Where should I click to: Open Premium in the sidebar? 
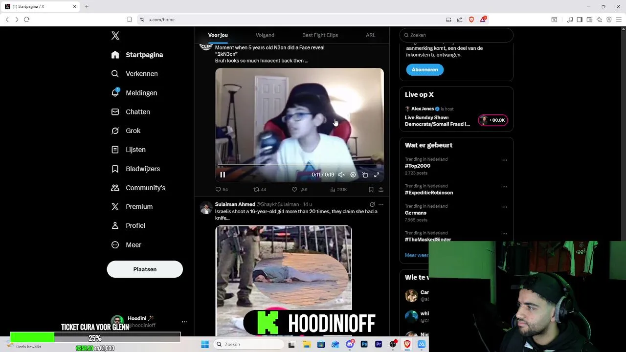[132, 207]
